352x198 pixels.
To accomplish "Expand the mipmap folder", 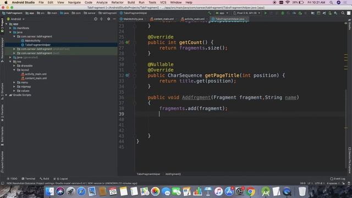I will pos(14,87).
